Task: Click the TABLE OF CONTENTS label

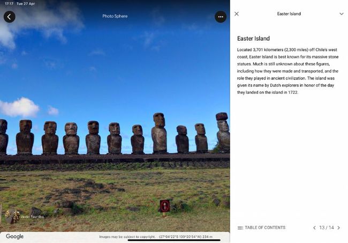Action: 265,227
